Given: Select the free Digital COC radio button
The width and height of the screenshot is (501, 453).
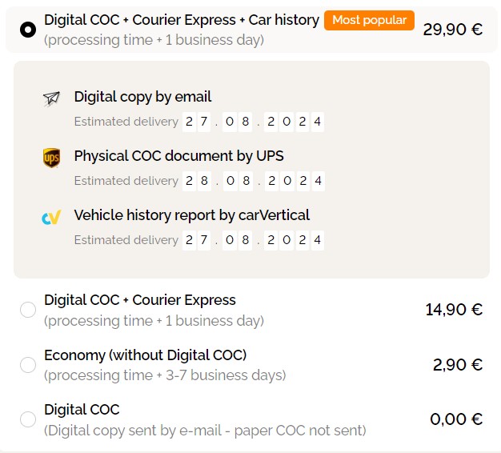Looking at the screenshot, I should (x=28, y=419).
